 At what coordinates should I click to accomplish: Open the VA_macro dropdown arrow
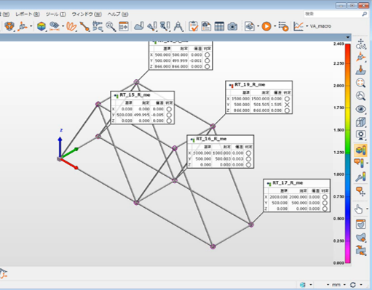click(307, 26)
